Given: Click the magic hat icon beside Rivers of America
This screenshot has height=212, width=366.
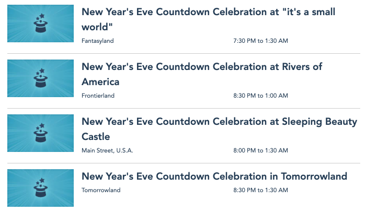Looking at the screenshot, I should (40, 79).
